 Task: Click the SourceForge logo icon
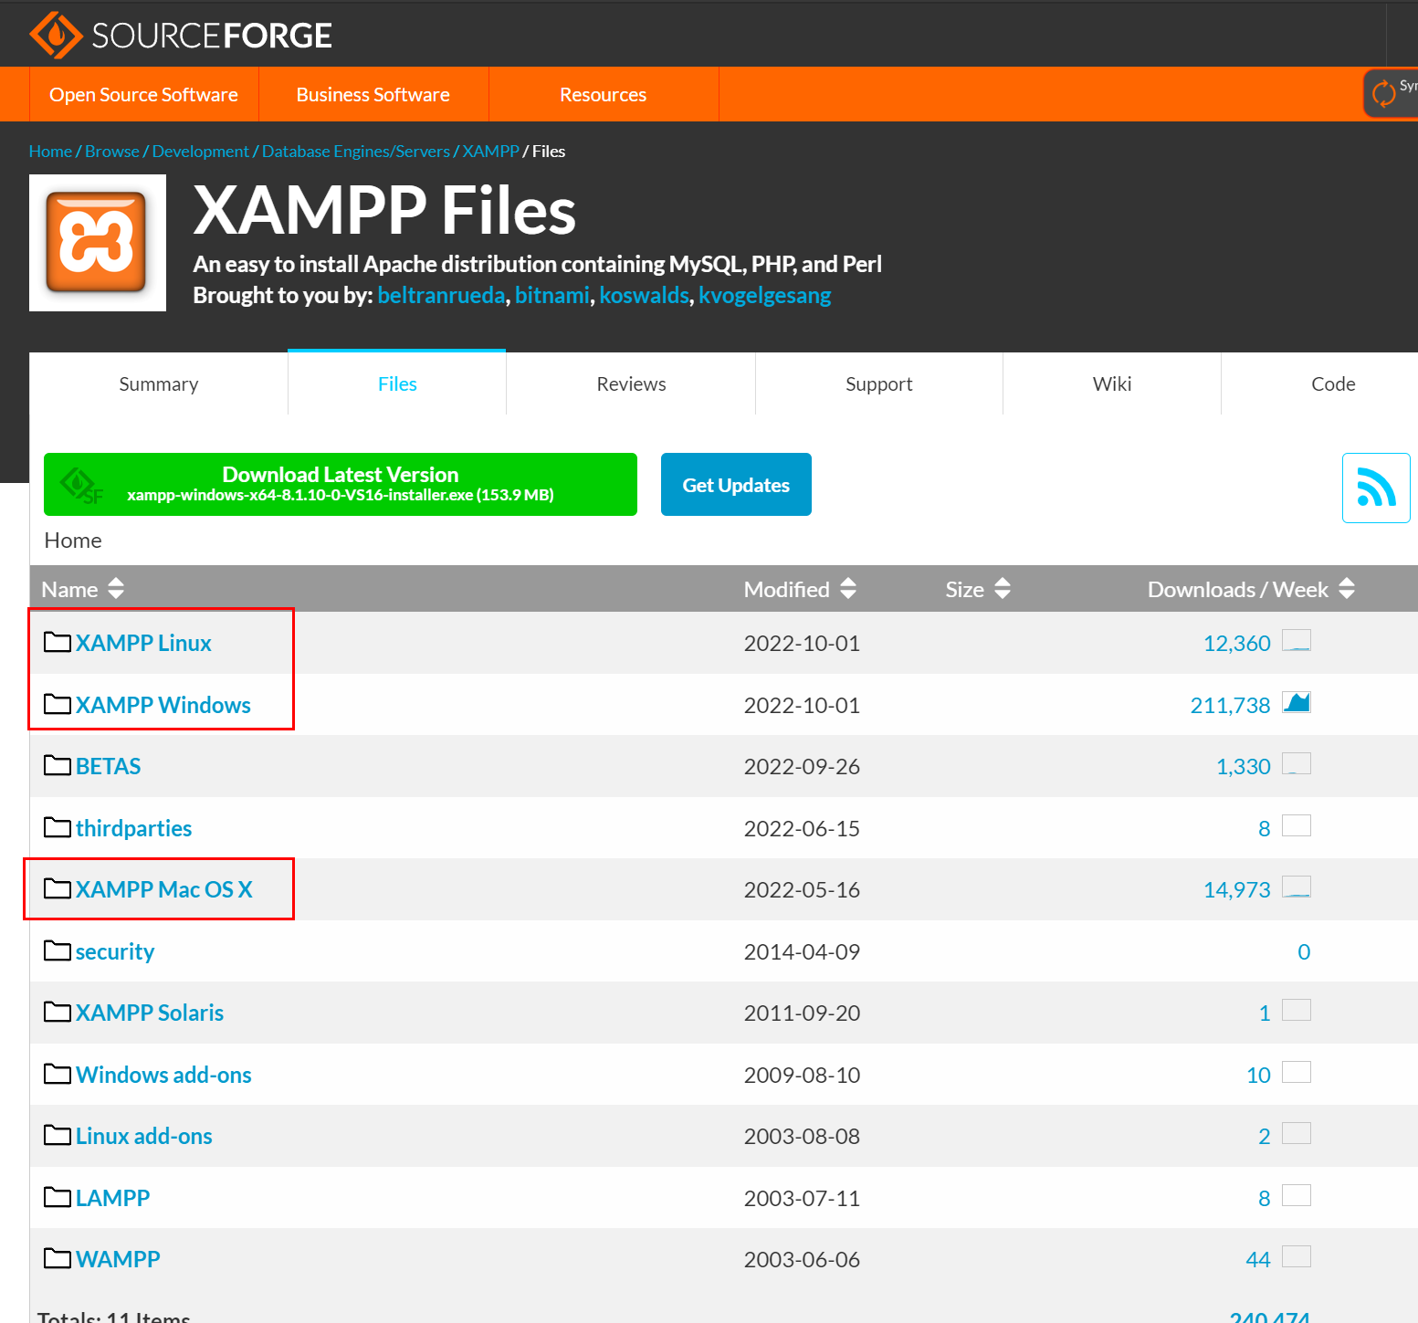[x=57, y=36]
